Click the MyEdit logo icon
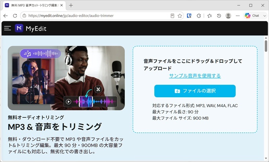The height and width of the screenshot is (162, 269). pos(19,28)
